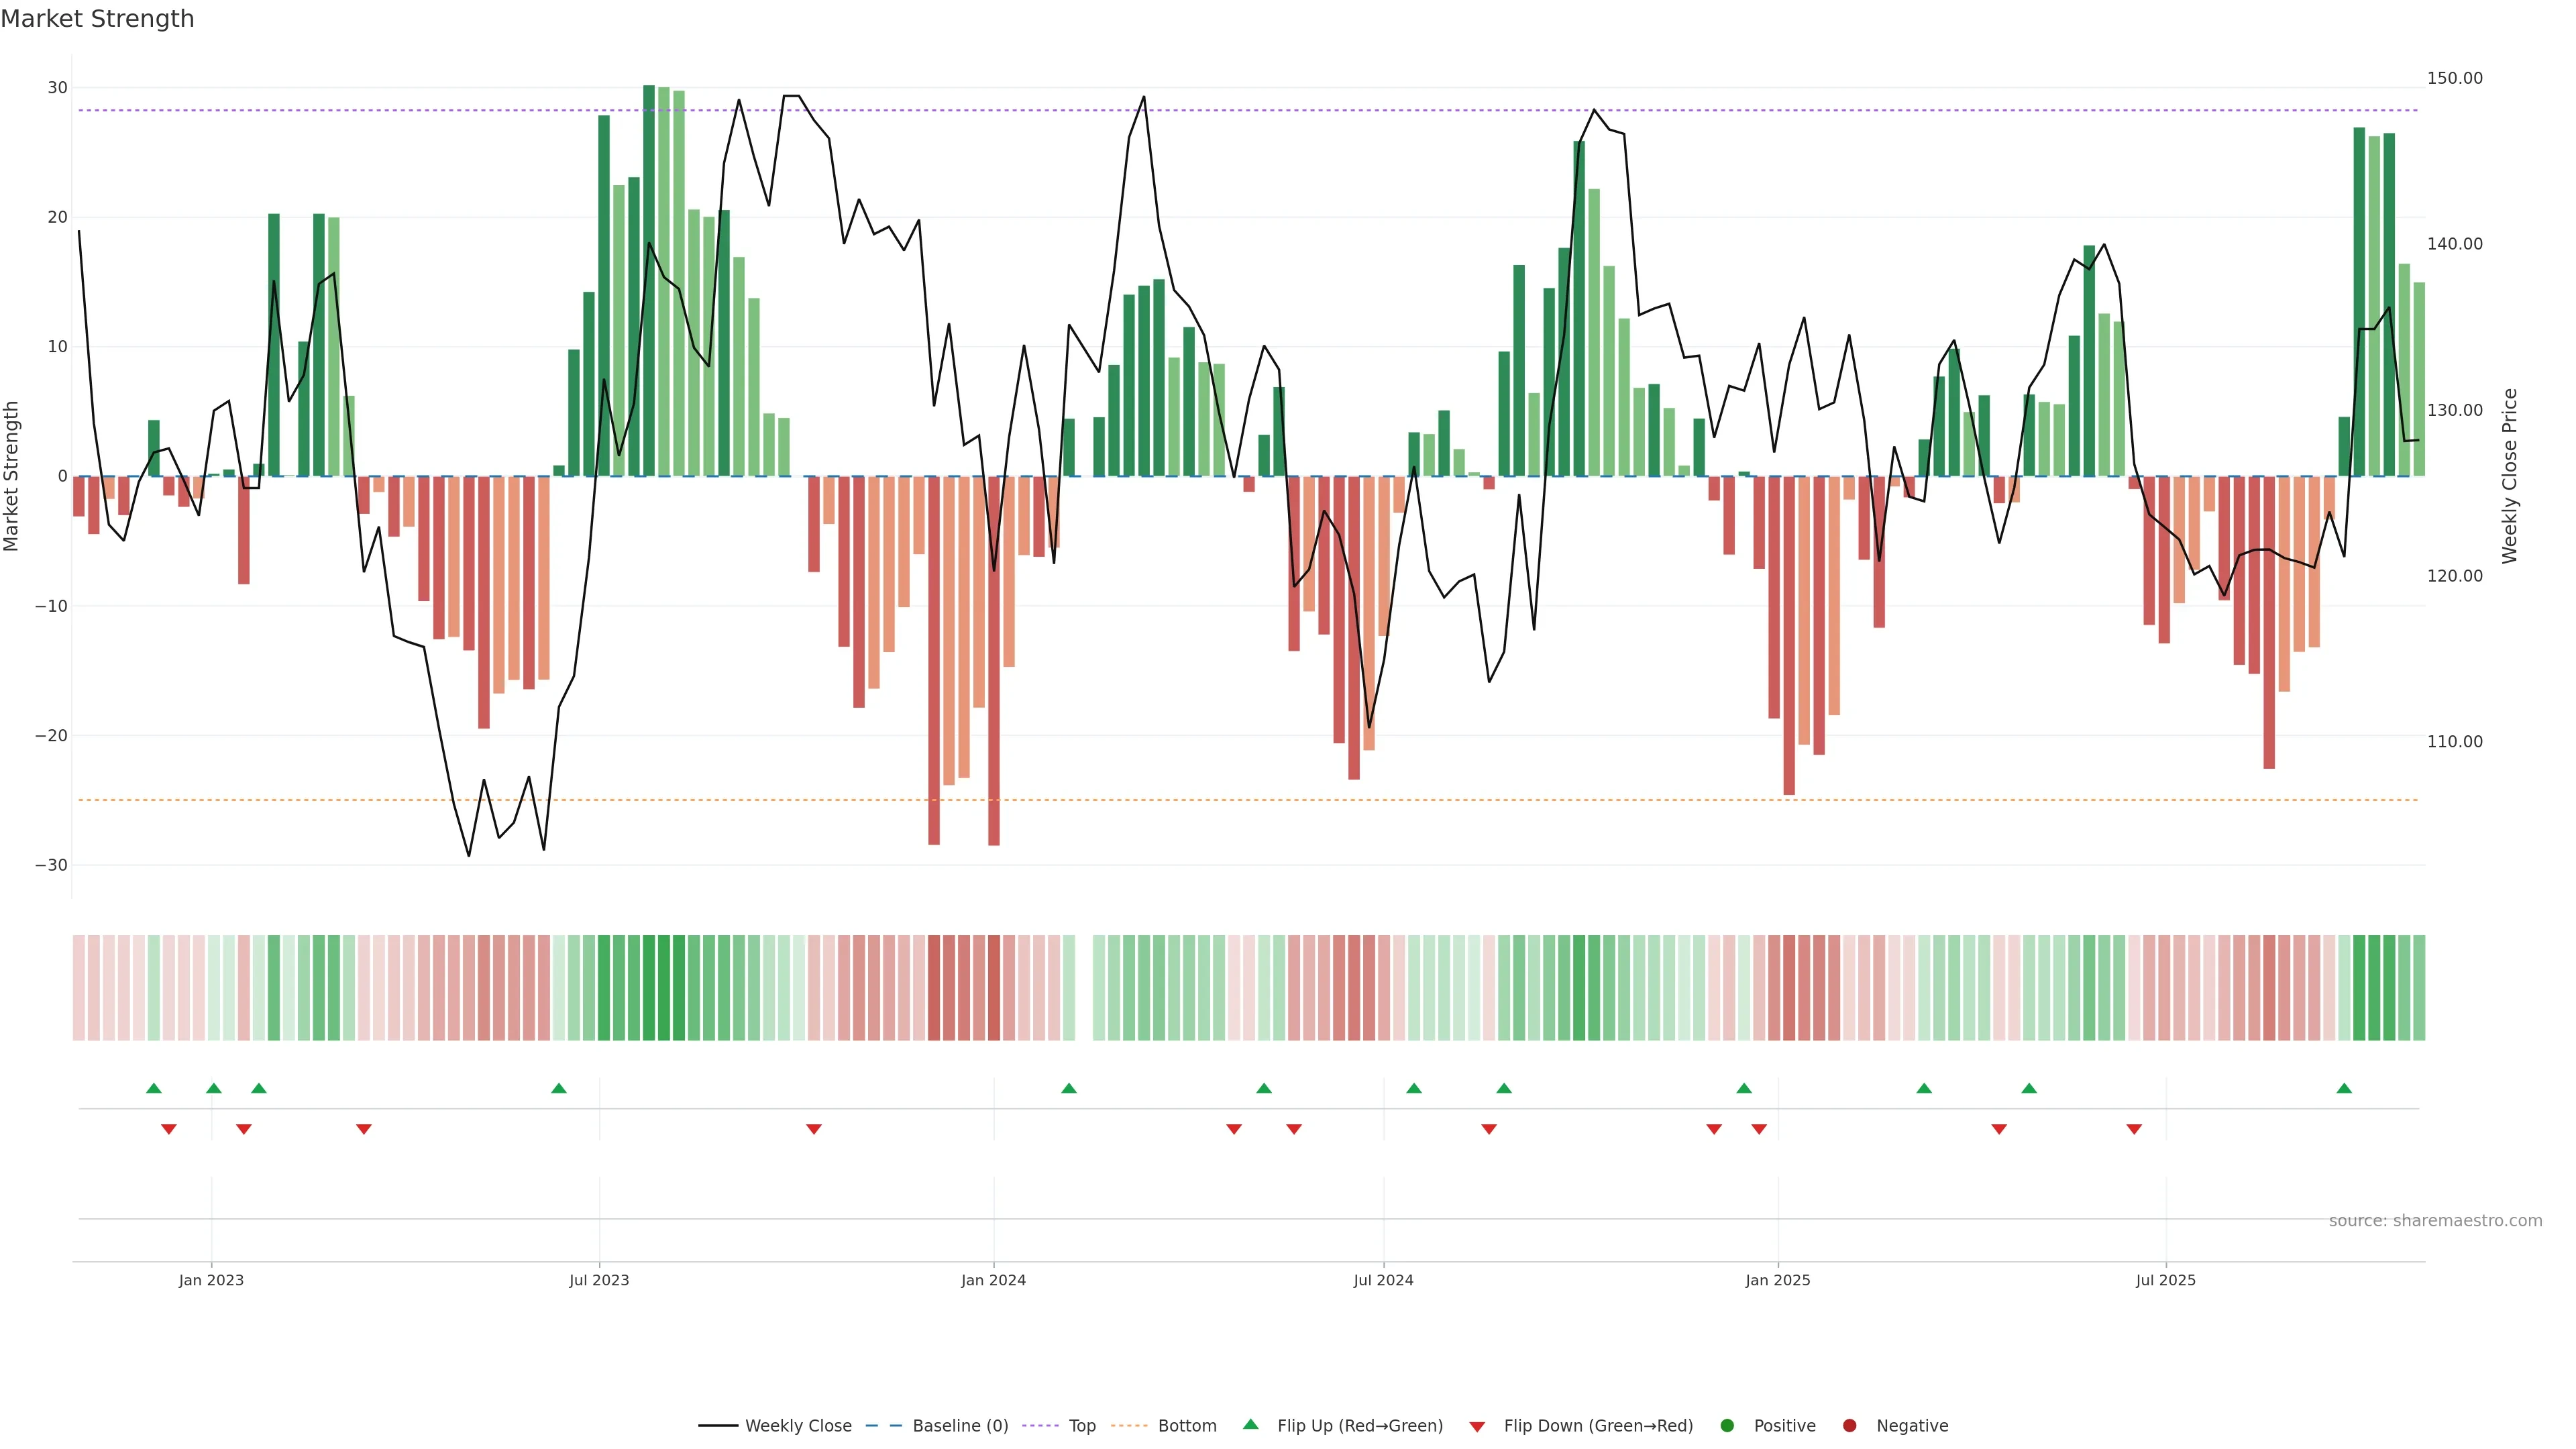Click the rightmost green heatmap strip cell
The image size is (2576, 1449).
2419,987
